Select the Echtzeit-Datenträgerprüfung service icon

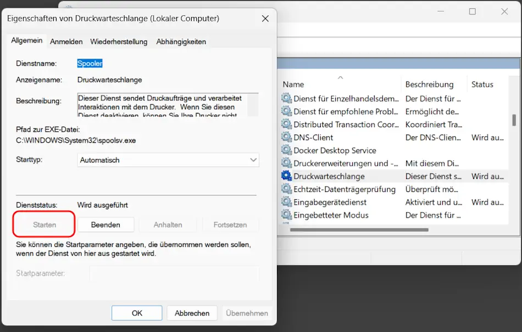pos(286,189)
